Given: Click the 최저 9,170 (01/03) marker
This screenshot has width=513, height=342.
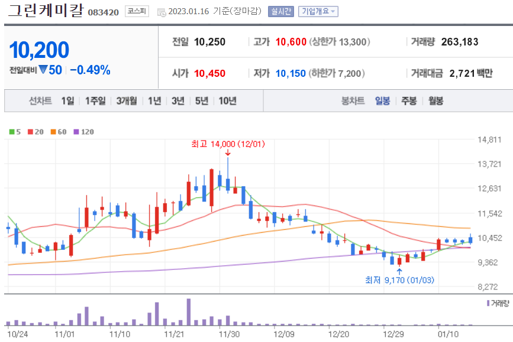Looking at the screenshot, I should tap(399, 280).
